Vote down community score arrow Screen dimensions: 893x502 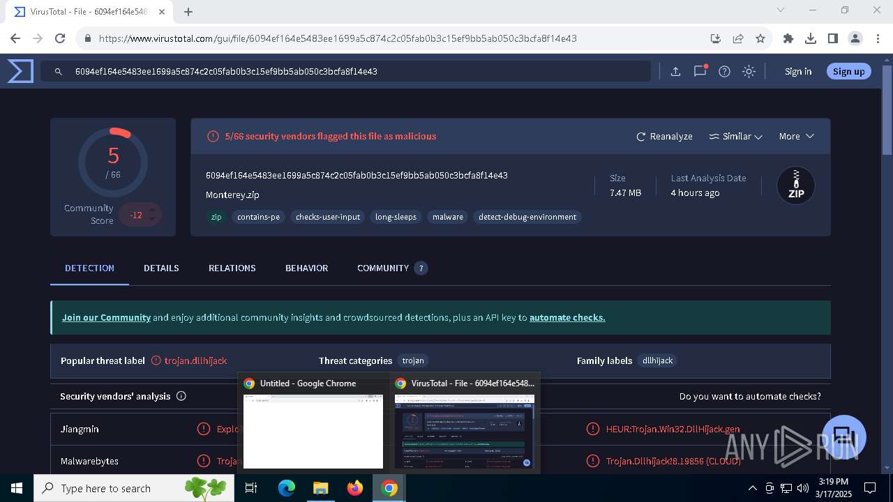click(x=151, y=219)
